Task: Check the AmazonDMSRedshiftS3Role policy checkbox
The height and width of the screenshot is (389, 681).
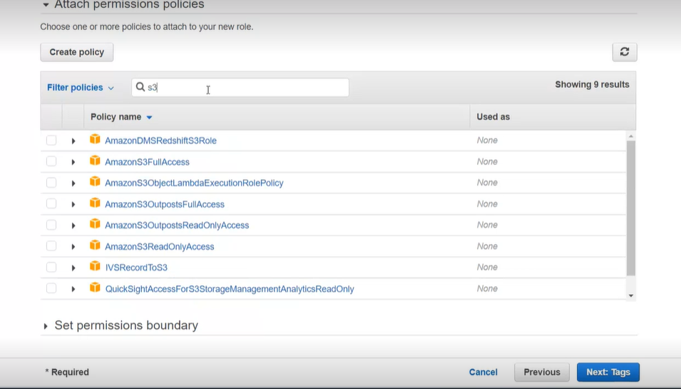Action: point(51,140)
